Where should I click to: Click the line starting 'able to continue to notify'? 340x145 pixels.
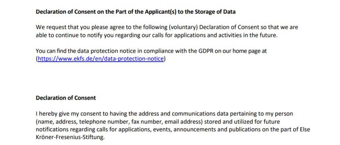(x=157, y=35)
